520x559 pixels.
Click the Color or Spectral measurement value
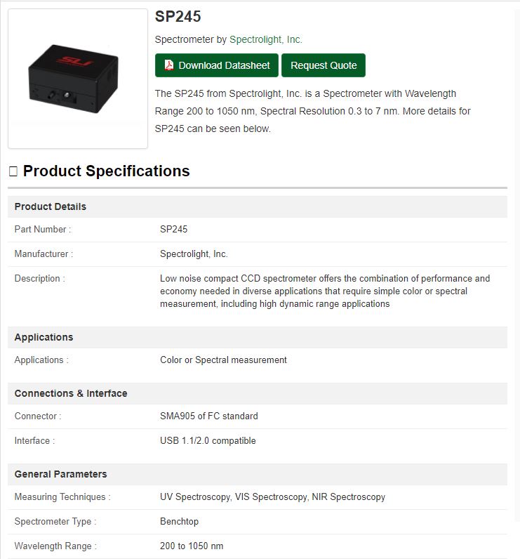coord(223,360)
